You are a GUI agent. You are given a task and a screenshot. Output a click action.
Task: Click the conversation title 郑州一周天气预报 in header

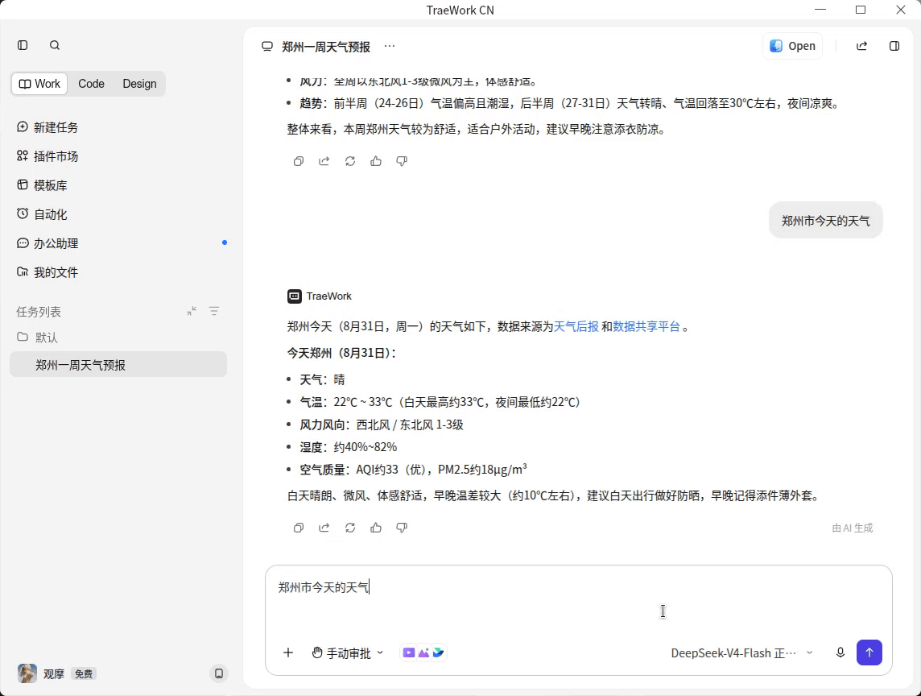point(326,47)
